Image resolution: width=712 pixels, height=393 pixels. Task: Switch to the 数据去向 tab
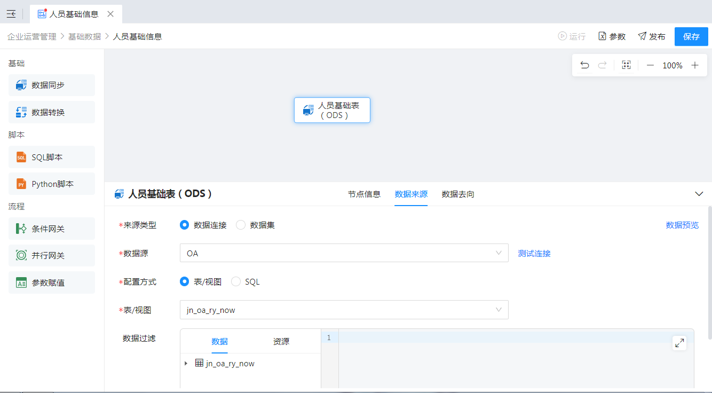(458, 194)
